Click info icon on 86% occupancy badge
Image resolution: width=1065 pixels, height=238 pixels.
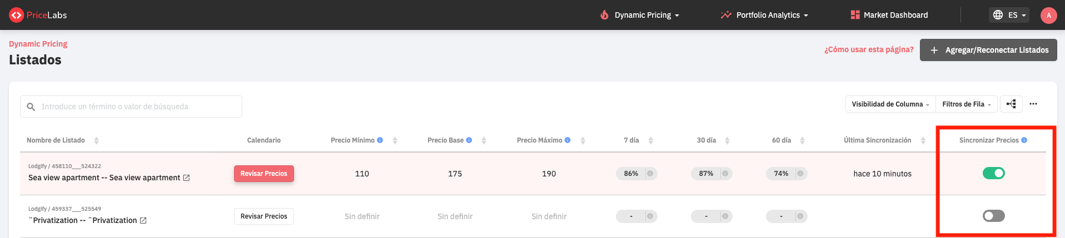tap(650, 174)
